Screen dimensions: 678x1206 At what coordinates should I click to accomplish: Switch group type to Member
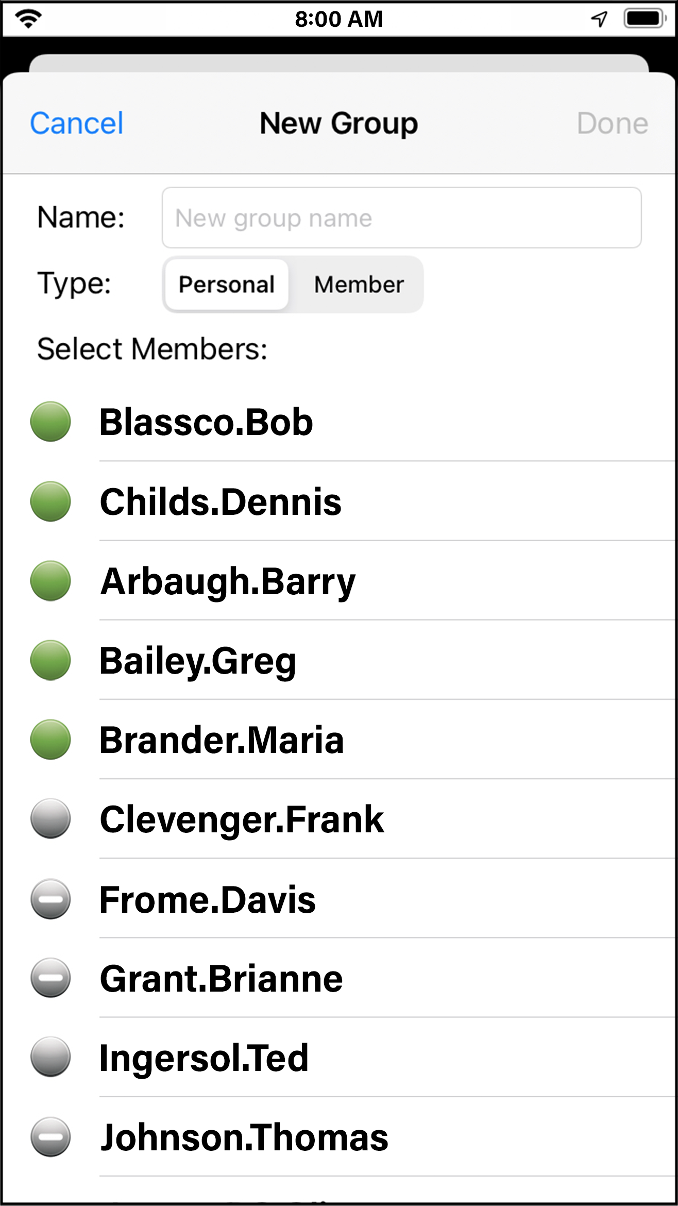(x=359, y=284)
